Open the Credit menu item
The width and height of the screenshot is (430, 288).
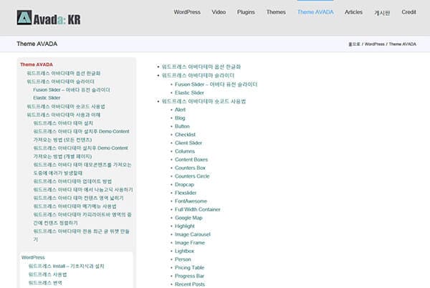coord(408,12)
